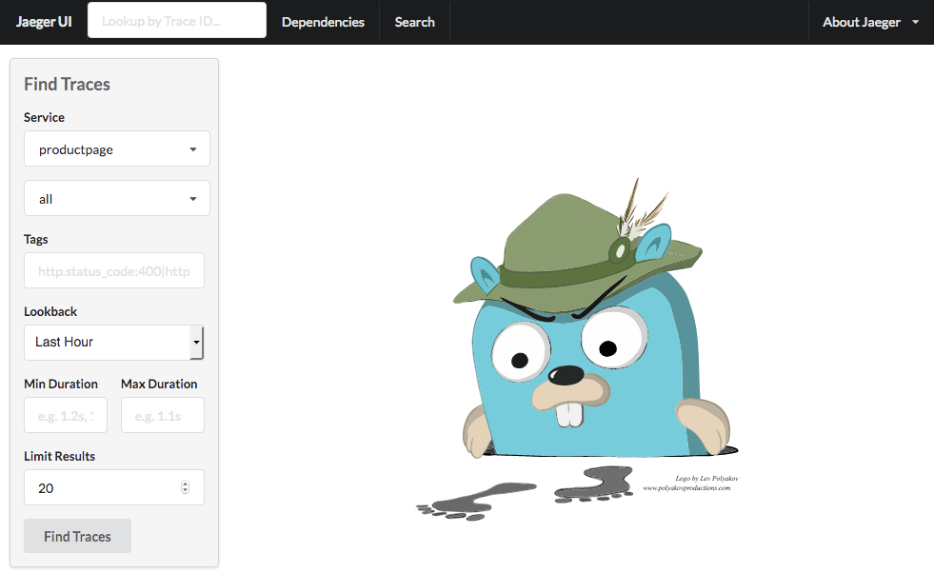Click the Limit Results number field
Image resolution: width=934 pixels, height=573 pixels.
click(114, 488)
